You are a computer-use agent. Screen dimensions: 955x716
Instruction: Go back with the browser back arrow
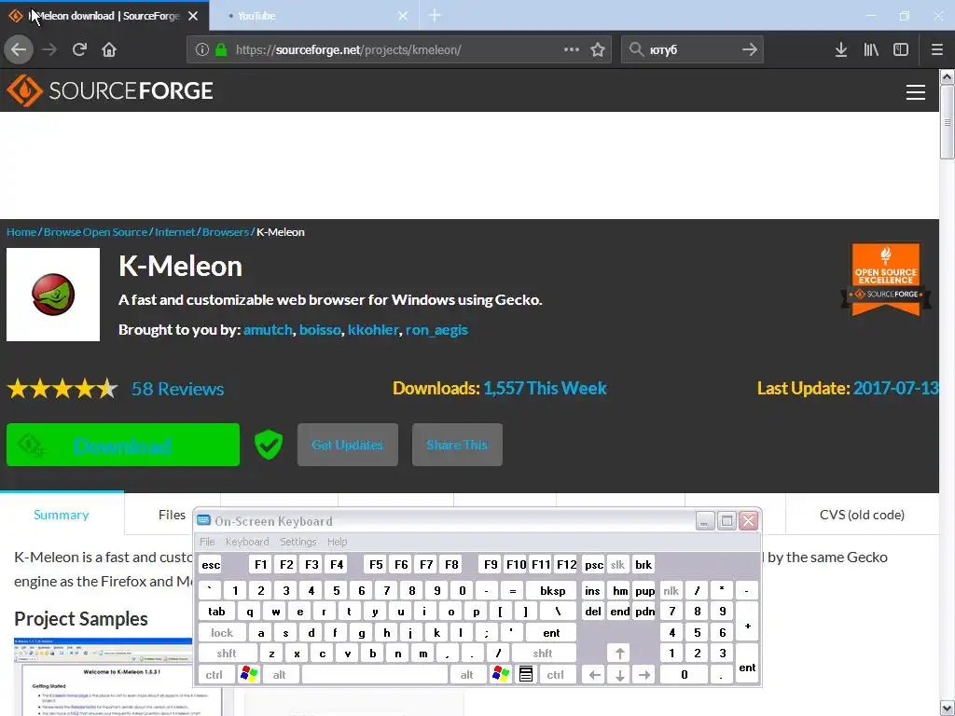pos(19,49)
